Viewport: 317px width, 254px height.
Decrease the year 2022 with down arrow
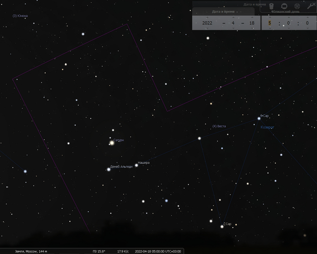pyautogui.click(x=207, y=29)
